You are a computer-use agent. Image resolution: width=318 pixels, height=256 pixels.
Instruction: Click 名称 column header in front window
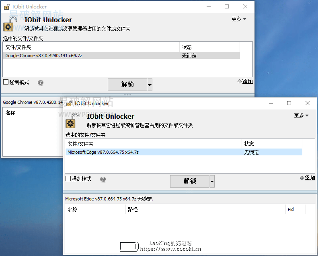pyautogui.click(x=96, y=209)
